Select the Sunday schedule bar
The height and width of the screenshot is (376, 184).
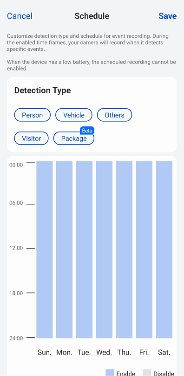45,250
